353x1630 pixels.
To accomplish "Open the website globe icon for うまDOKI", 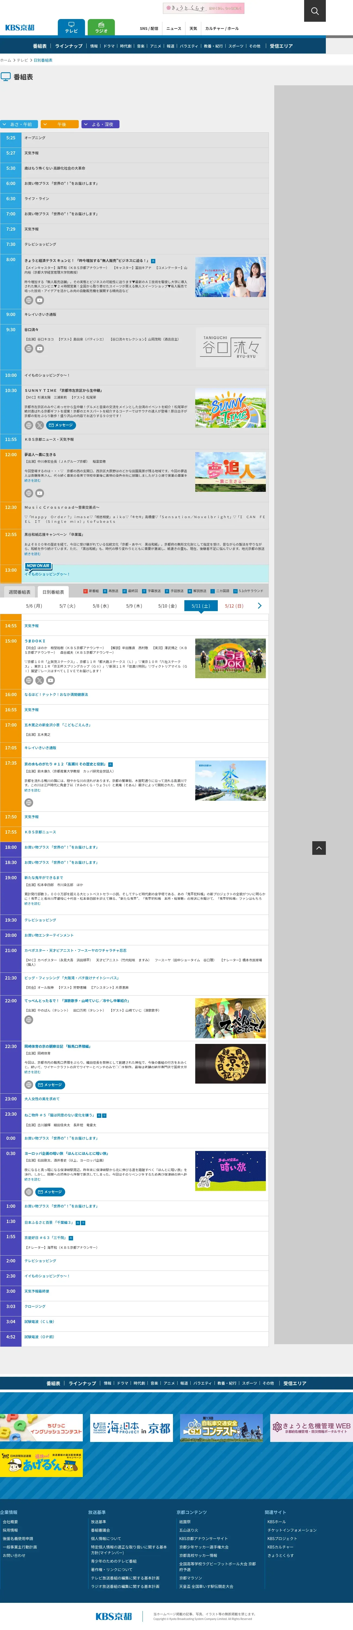I will click(29, 680).
